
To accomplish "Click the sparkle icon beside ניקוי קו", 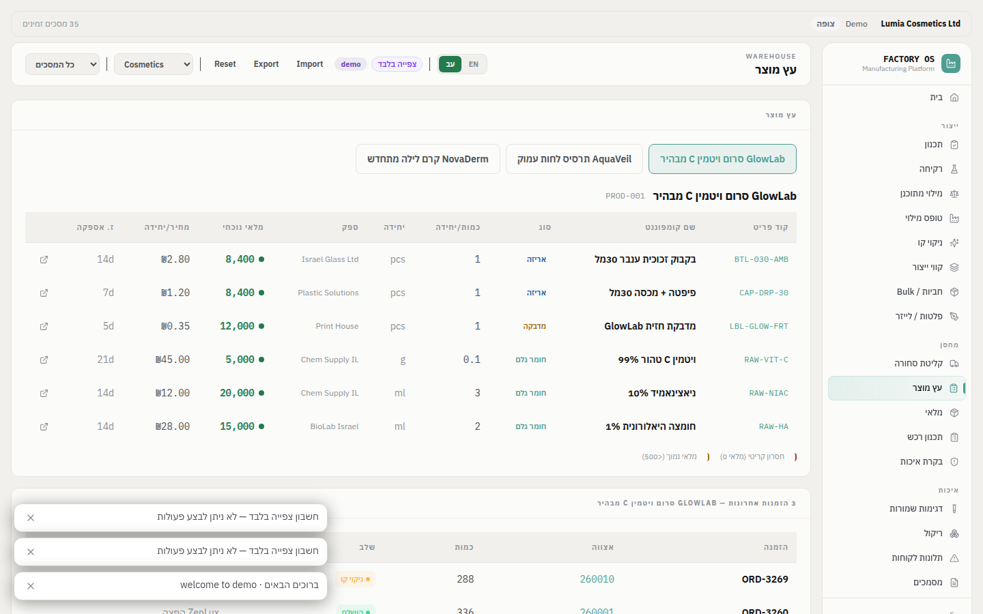I will coord(954,243).
